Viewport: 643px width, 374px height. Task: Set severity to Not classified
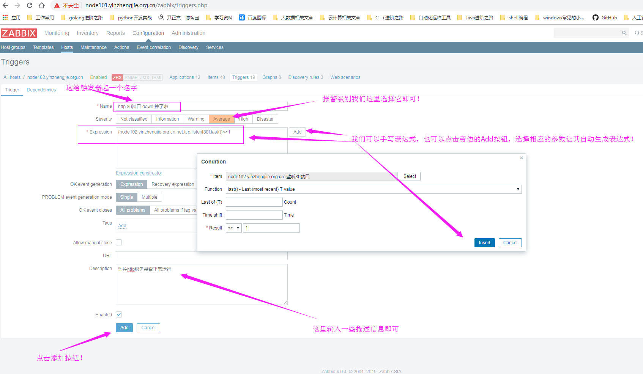point(134,119)
